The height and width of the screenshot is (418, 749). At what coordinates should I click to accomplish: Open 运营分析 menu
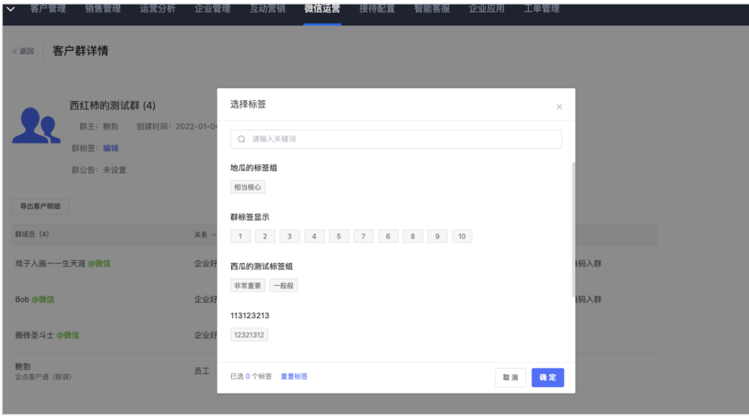(x=158, y=9)
